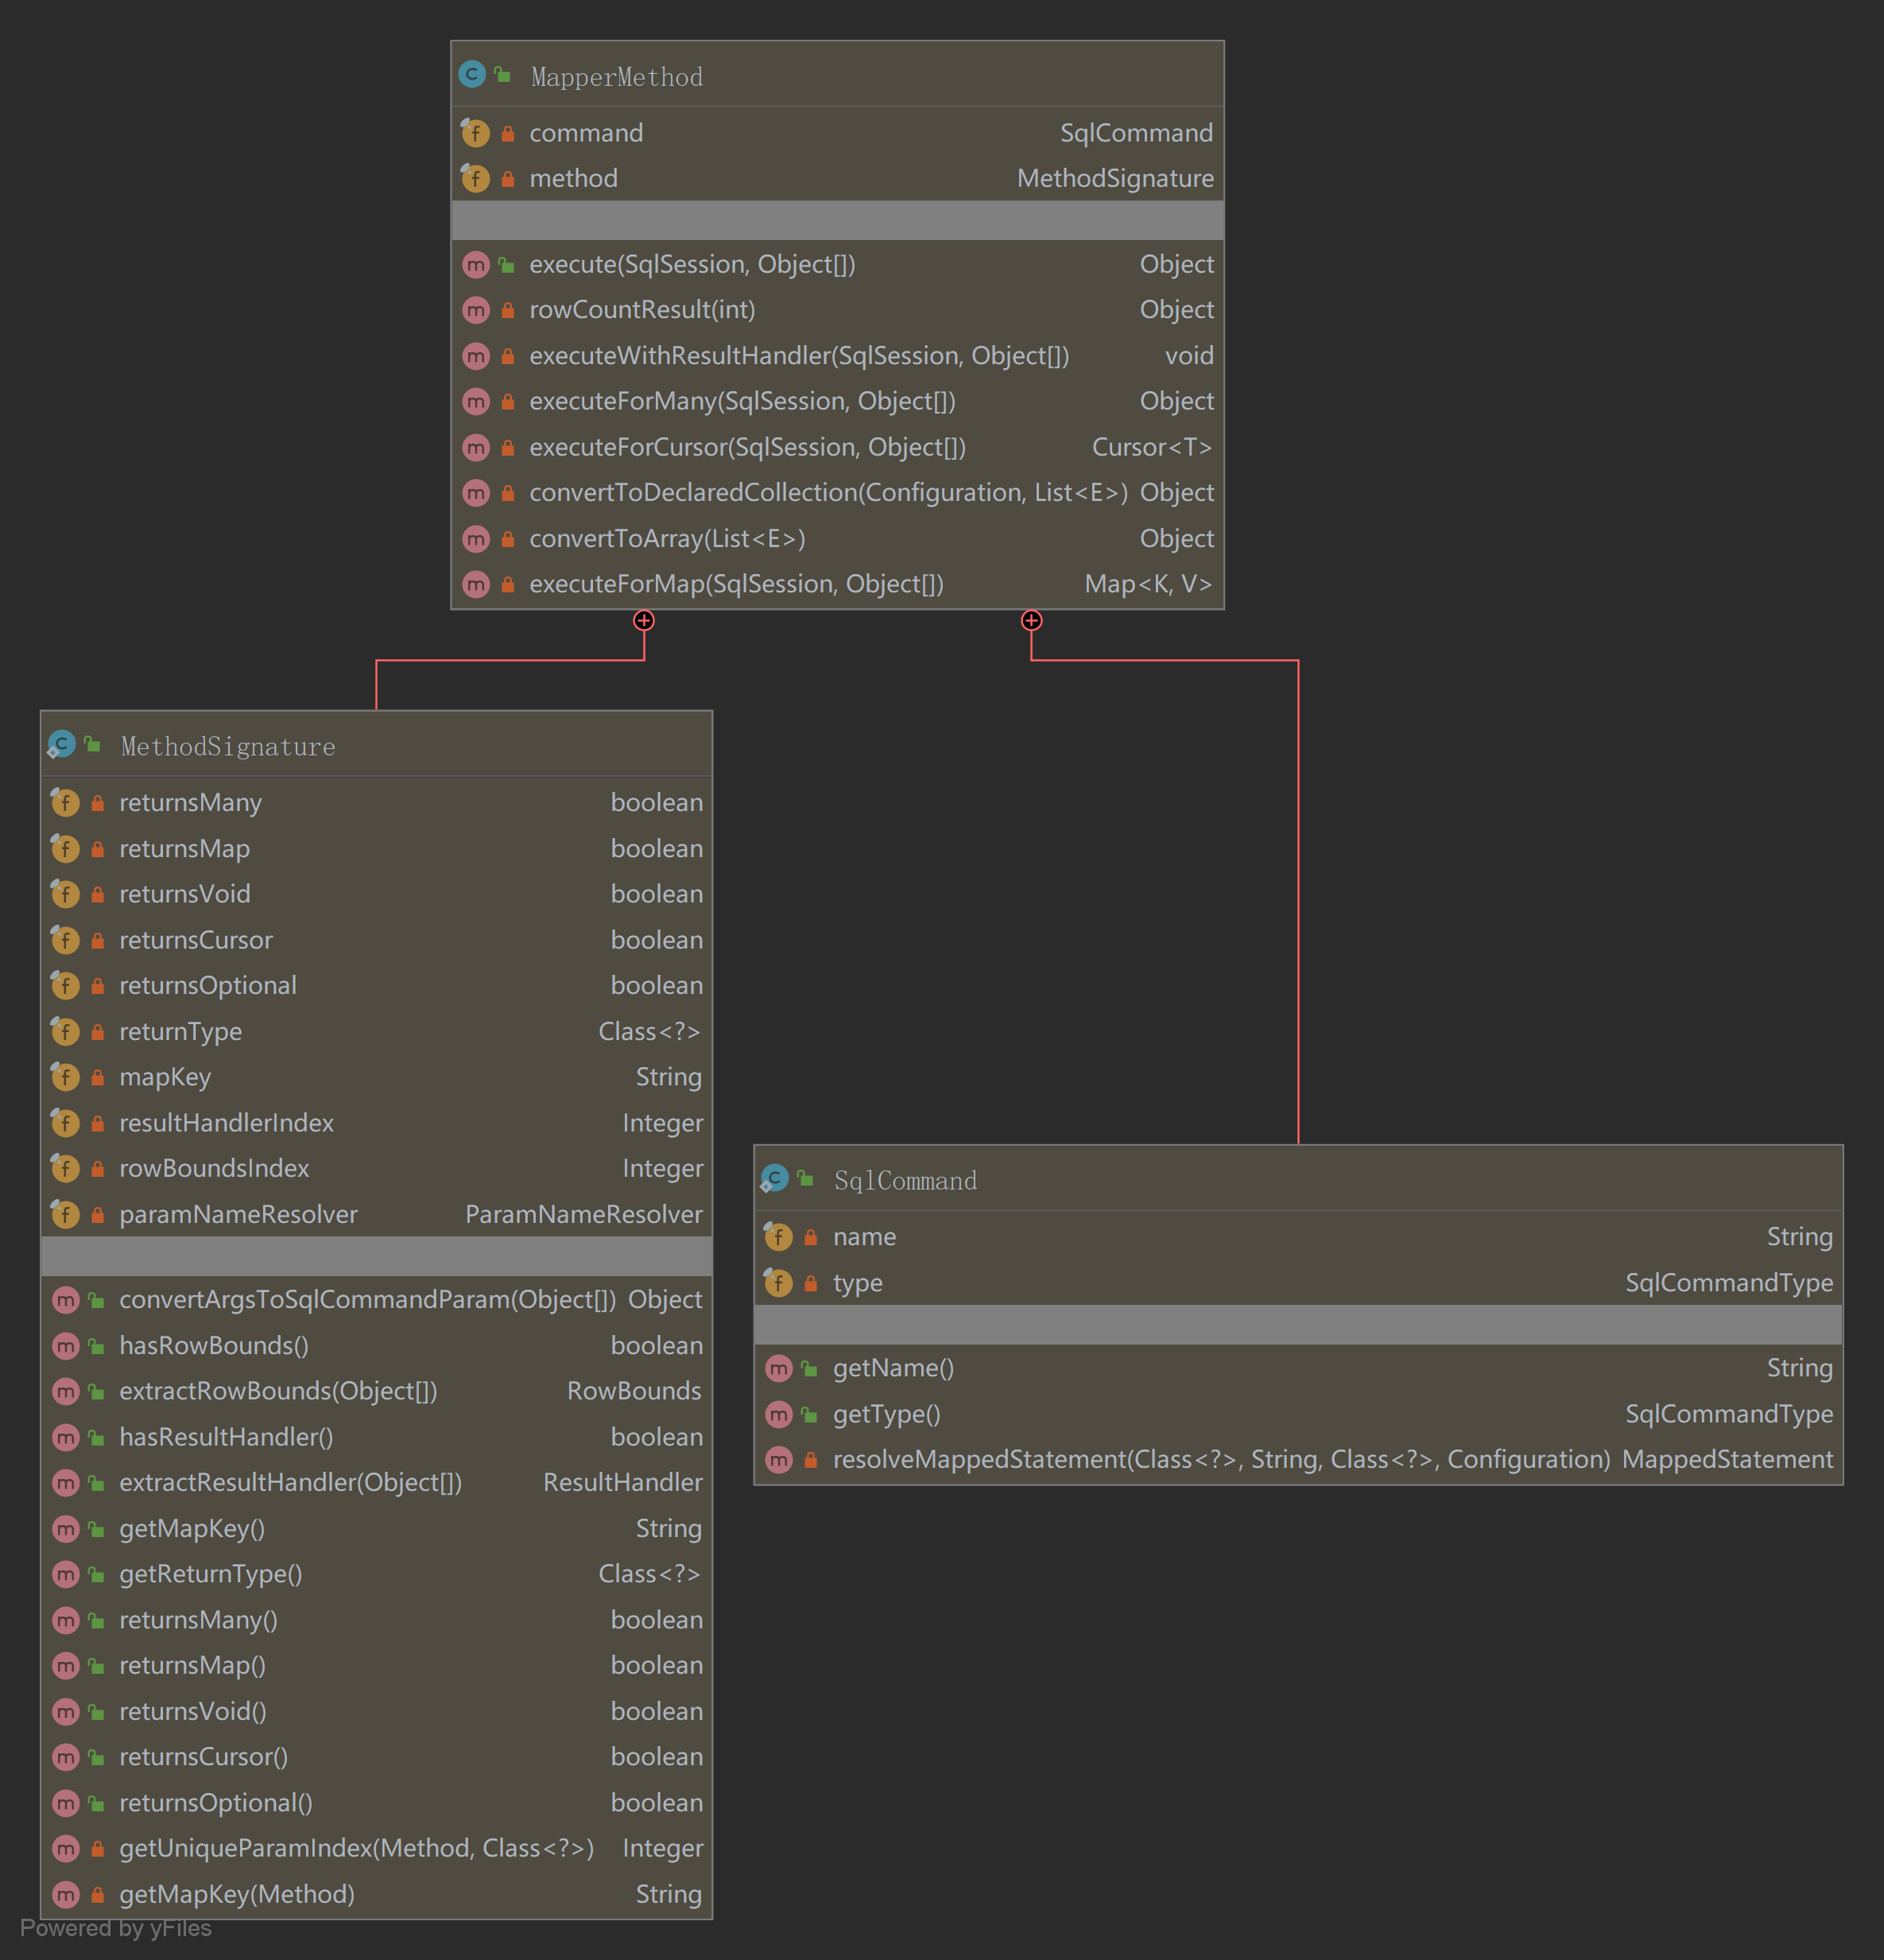Image resolution: width=1884 pixels, height=1960 pixels.
Task: Click the public visibility icon beside getName()
Action: [x=809, y=1368]
